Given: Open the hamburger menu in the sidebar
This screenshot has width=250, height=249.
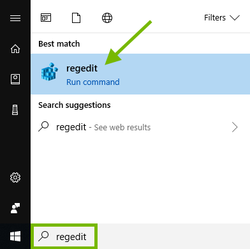Looking at the screenshot, I should [x=15, y=18].
